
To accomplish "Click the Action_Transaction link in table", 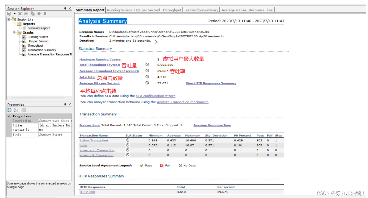I will click(x=94, y=141).
